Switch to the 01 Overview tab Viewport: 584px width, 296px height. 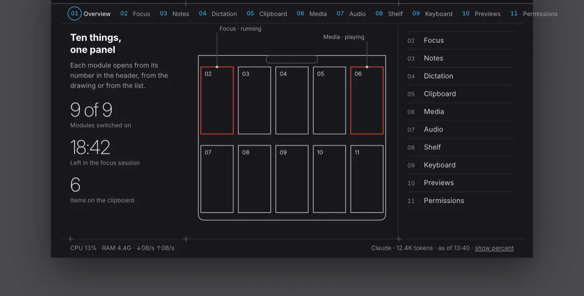click(90, 14)
